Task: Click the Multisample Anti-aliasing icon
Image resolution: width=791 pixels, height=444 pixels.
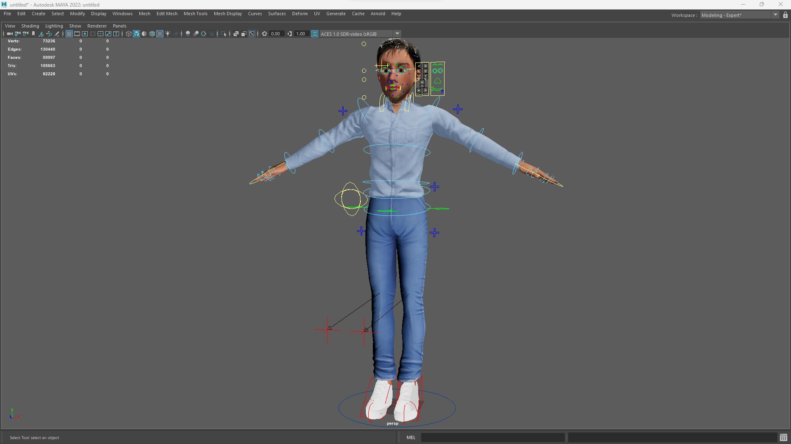Action: 204,34
